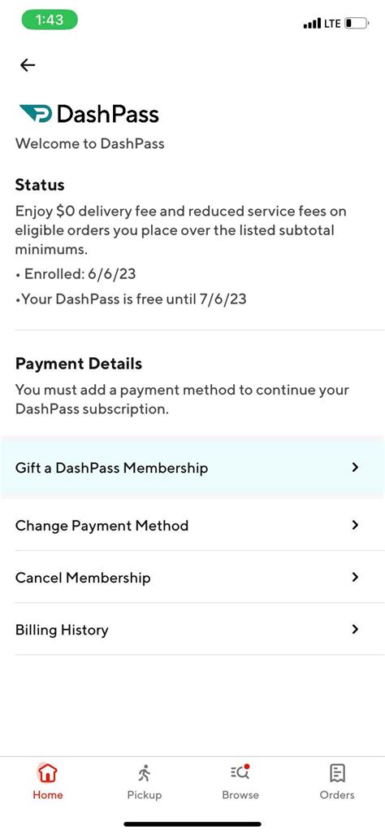Tap chevron beside Cancel Membership
The height and width of the screenshot is (834, 385).
click(x=355, y=577)
